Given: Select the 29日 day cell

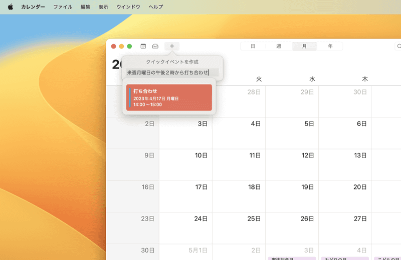Looking at the screenshot, I should click(292, 101).
